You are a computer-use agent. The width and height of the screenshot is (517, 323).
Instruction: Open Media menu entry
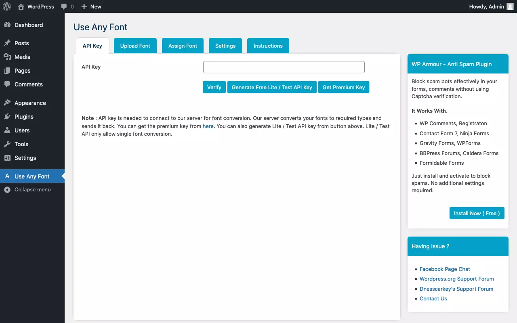(32, 57)
